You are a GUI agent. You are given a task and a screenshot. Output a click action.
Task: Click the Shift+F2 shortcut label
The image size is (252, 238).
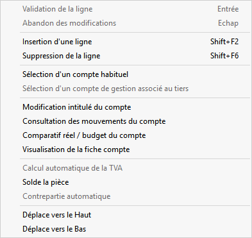tap(224, 42)
